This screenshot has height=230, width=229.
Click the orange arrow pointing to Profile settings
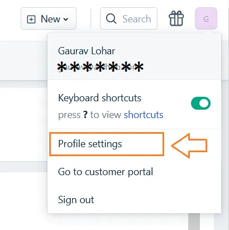tap(189, 145)
